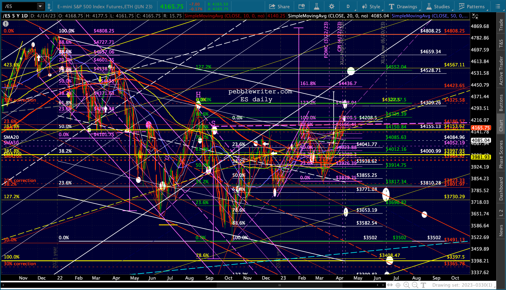Open the list options menu icon
This screenshot has height=290, width=506.
[498, 6]
